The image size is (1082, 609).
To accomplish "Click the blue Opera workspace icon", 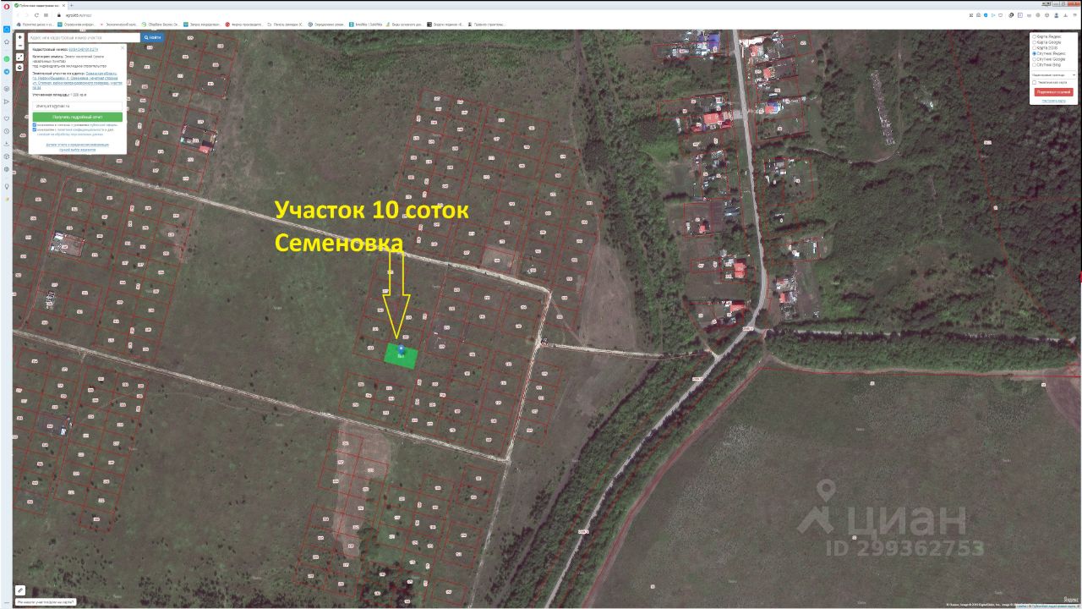I will point(7,29).
